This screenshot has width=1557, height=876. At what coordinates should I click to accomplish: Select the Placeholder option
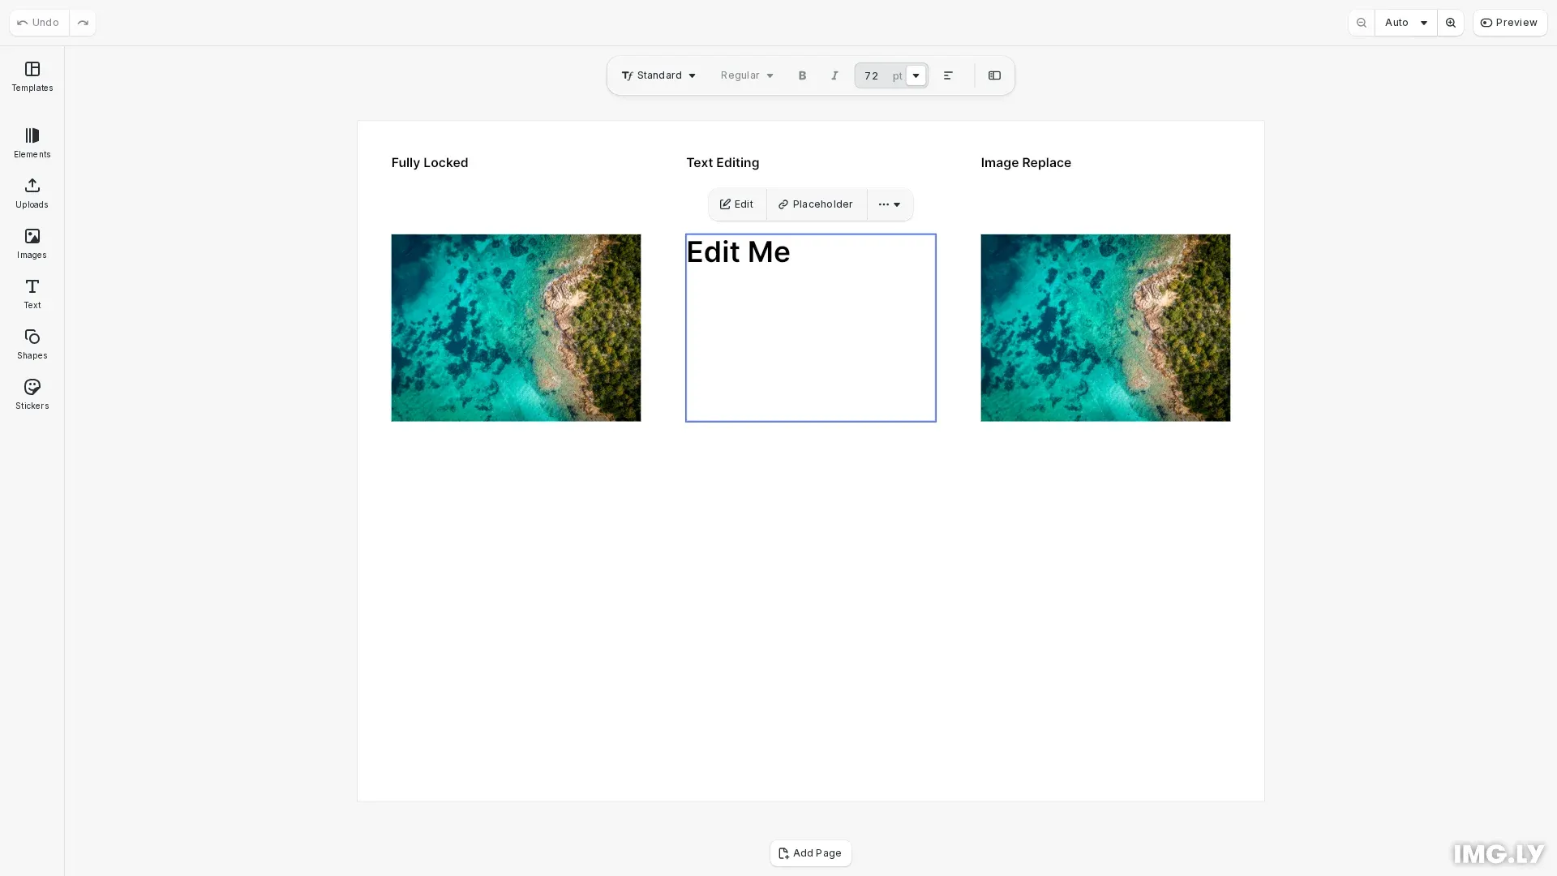point(816,204)
